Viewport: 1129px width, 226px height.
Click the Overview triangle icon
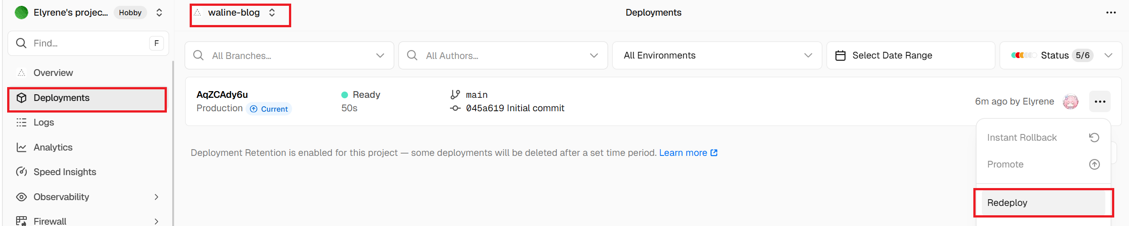point(21,73)
